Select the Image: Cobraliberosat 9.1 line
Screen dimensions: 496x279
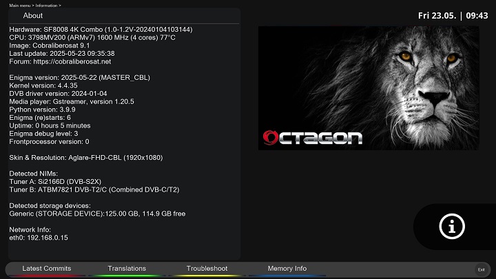[50, 45]
